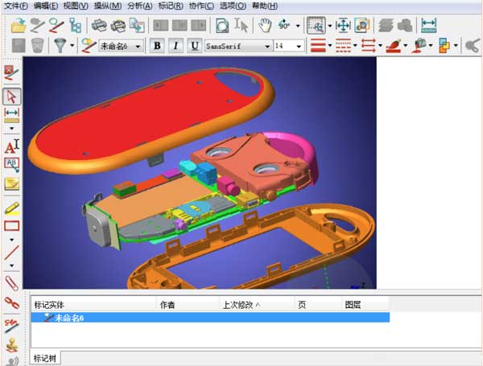Select the pan hand tool
The image size is (483, 366).
265,26
